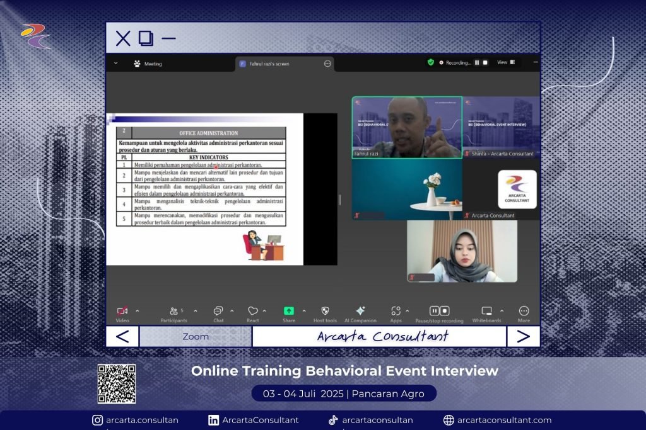Viewport: 646px width, 430px height.
Task: Launch the AI Companion
Action: [x=360, y=312]
